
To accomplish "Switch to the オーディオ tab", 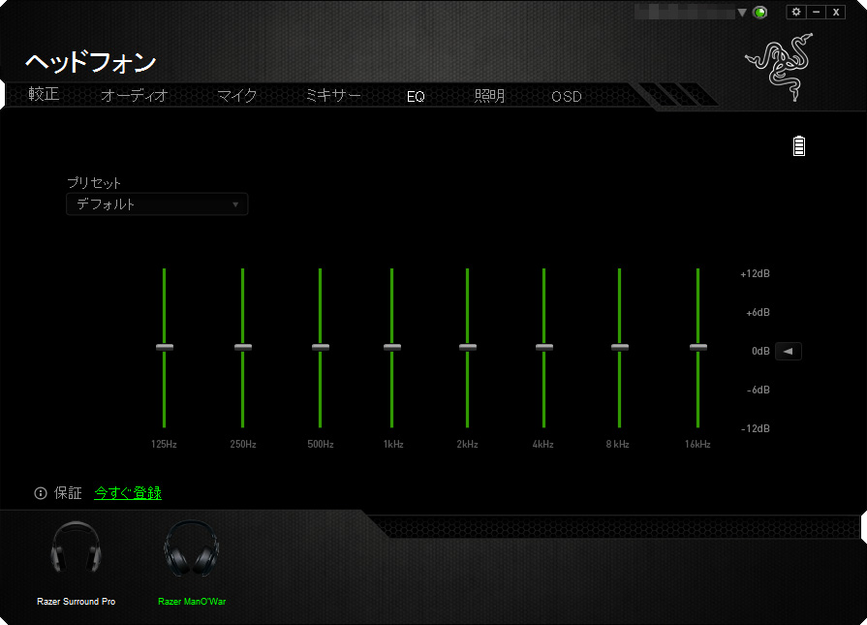I will pyautogui.click(x=135, y=96).
